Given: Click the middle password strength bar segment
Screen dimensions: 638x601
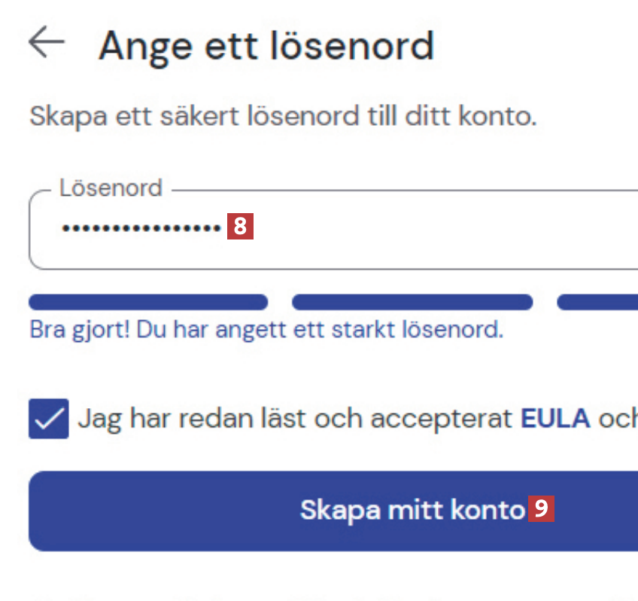Looking at the screenshot, I should coord(412,303).
